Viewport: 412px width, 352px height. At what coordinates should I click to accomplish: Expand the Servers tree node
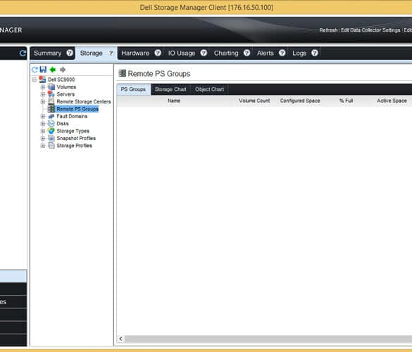point(43,94)
